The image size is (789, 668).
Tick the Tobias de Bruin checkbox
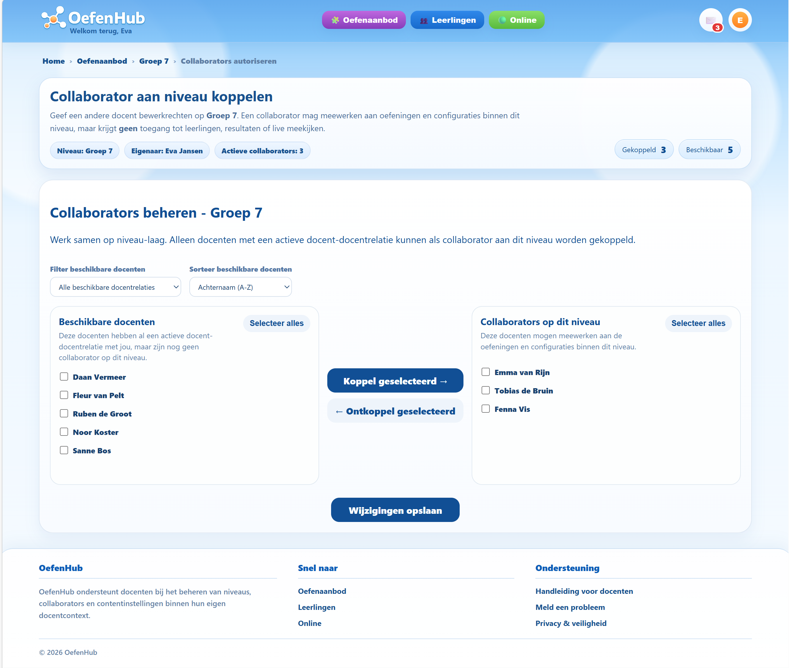point(486,391)
